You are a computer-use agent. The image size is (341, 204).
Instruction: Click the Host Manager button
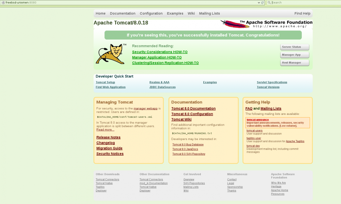(295, 63)
